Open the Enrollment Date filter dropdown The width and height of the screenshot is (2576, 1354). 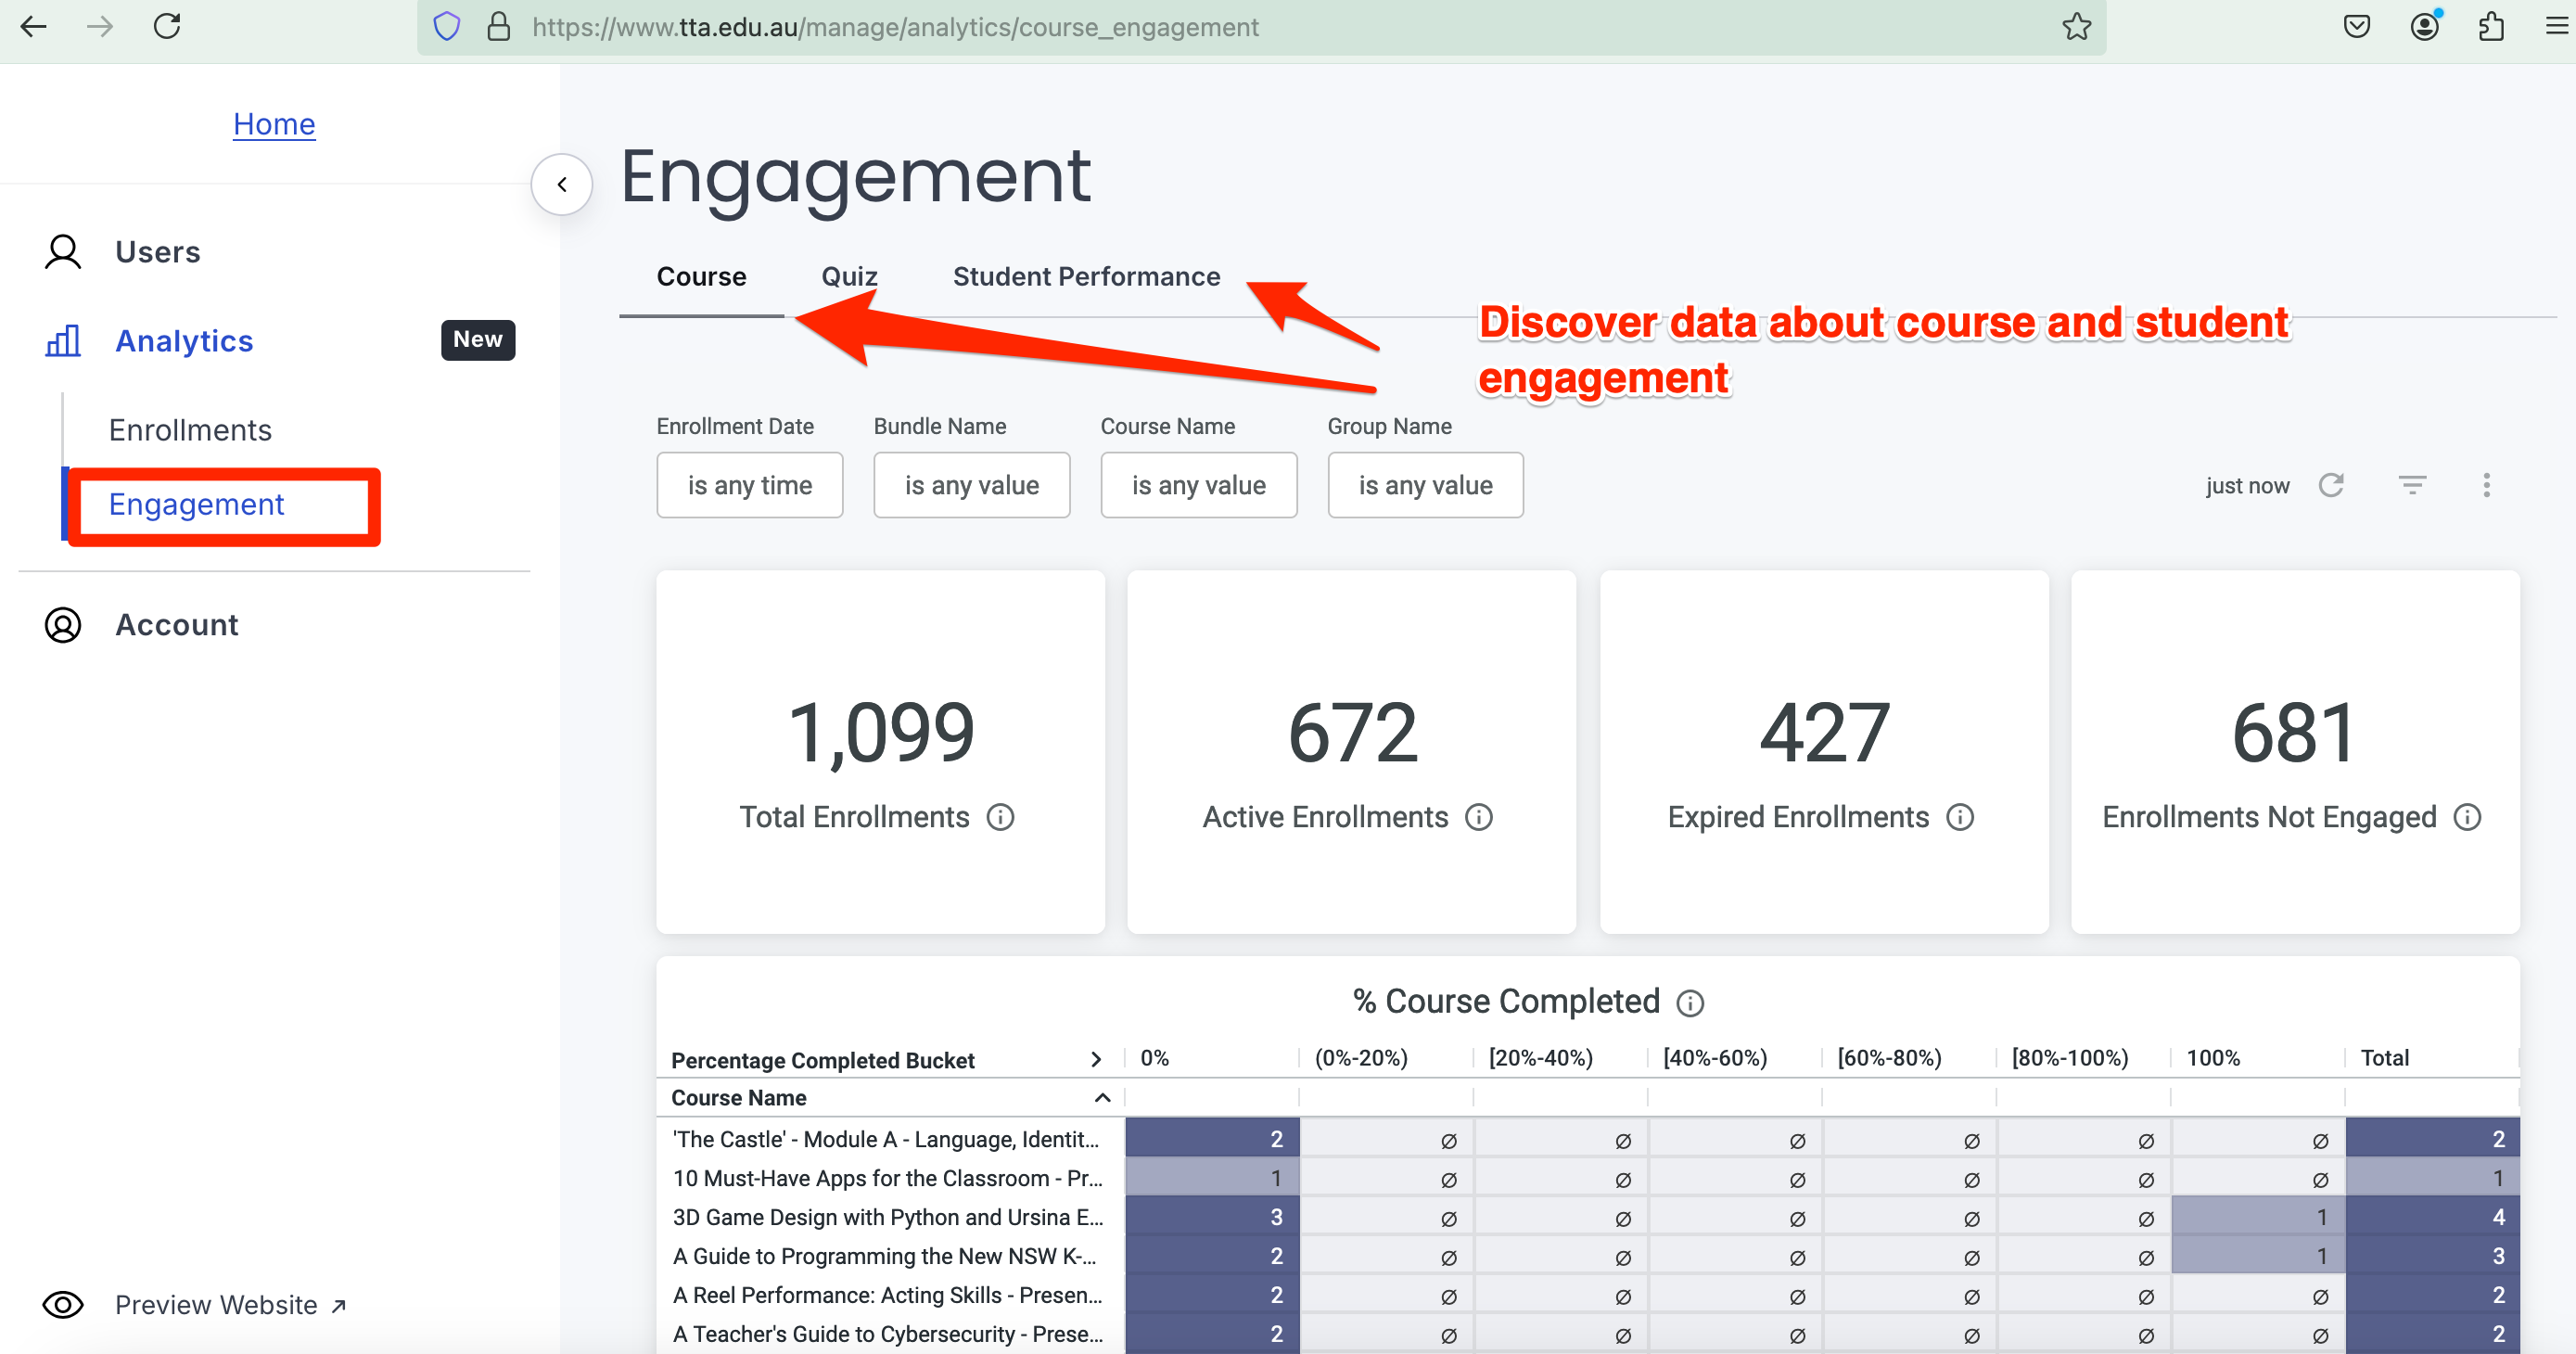click(x=749, y=485)
